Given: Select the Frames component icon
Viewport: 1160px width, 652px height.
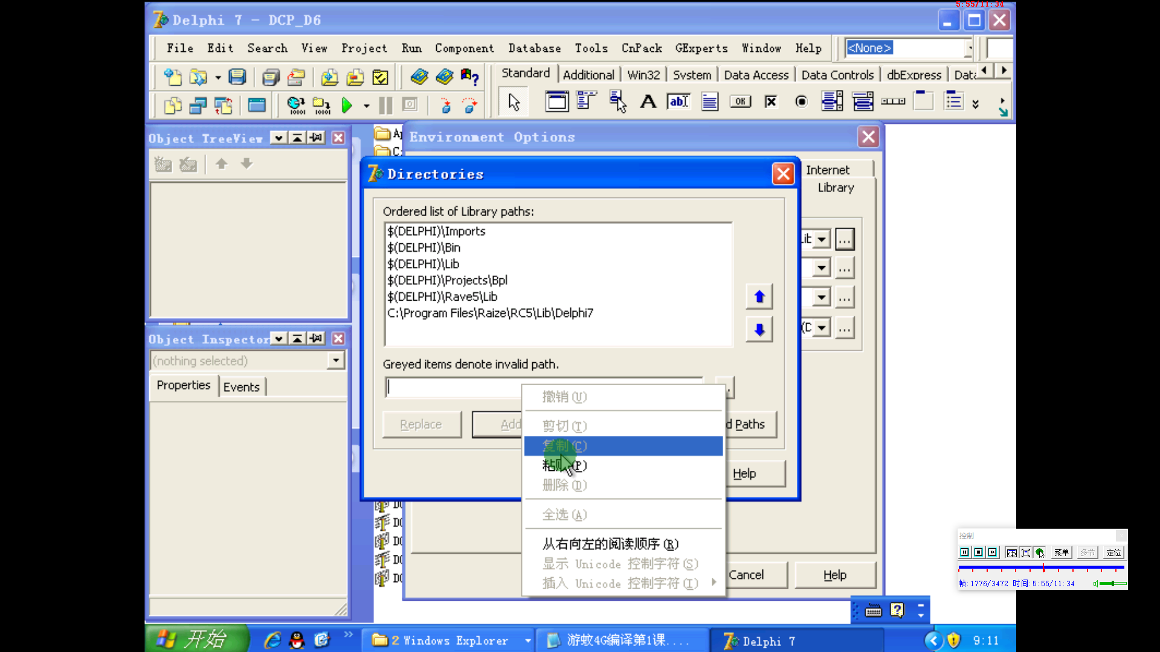Looking at the screenshot, I should 557,101.
